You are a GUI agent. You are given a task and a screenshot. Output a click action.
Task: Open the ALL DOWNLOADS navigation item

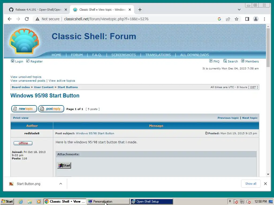click(195, 55)
